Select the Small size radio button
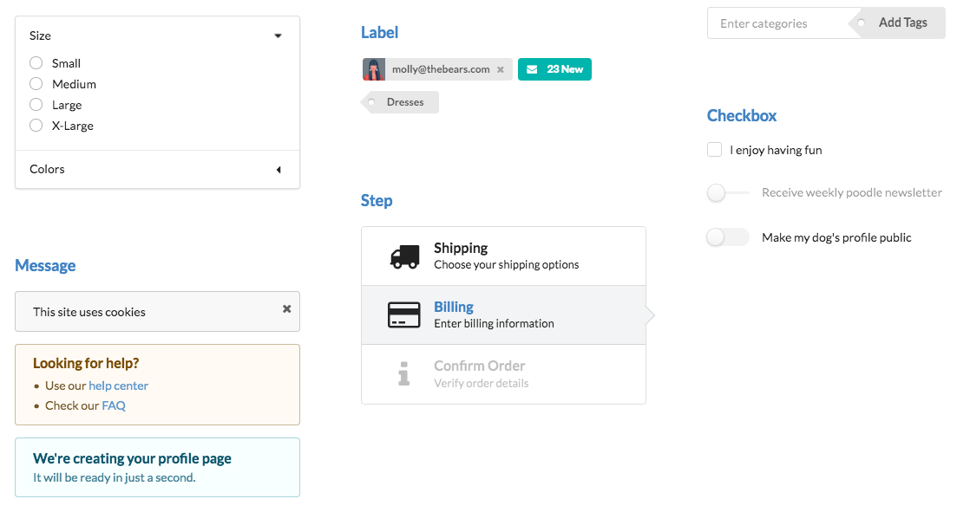 pos(36,62)
